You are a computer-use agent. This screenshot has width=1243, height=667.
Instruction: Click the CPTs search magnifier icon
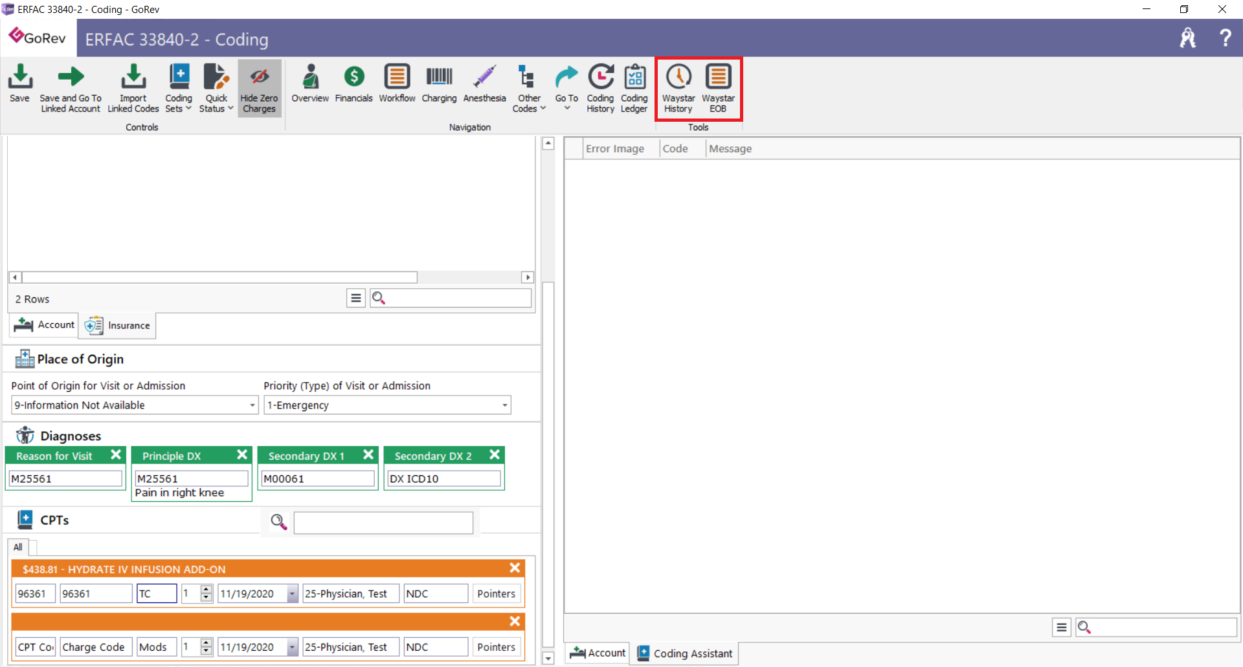[x=278, y=522]
